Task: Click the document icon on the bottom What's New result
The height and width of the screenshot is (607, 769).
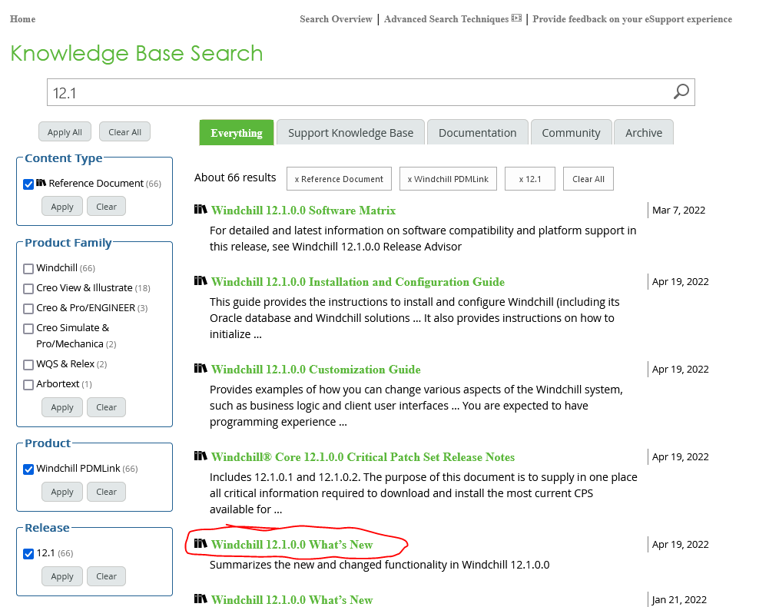Action: point(201,599)
